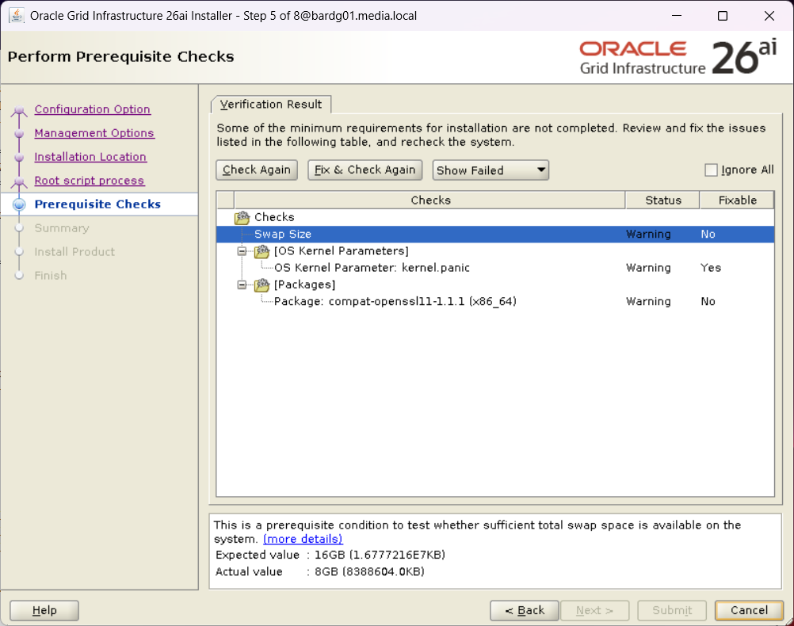
Task: Open Root script process step
Action: (89, 181)
